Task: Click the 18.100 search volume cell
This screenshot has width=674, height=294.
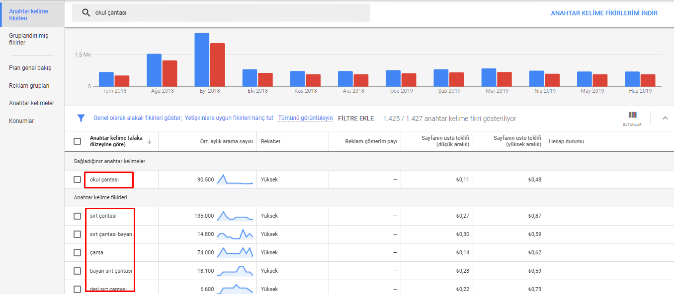Action: click(206, 271)
